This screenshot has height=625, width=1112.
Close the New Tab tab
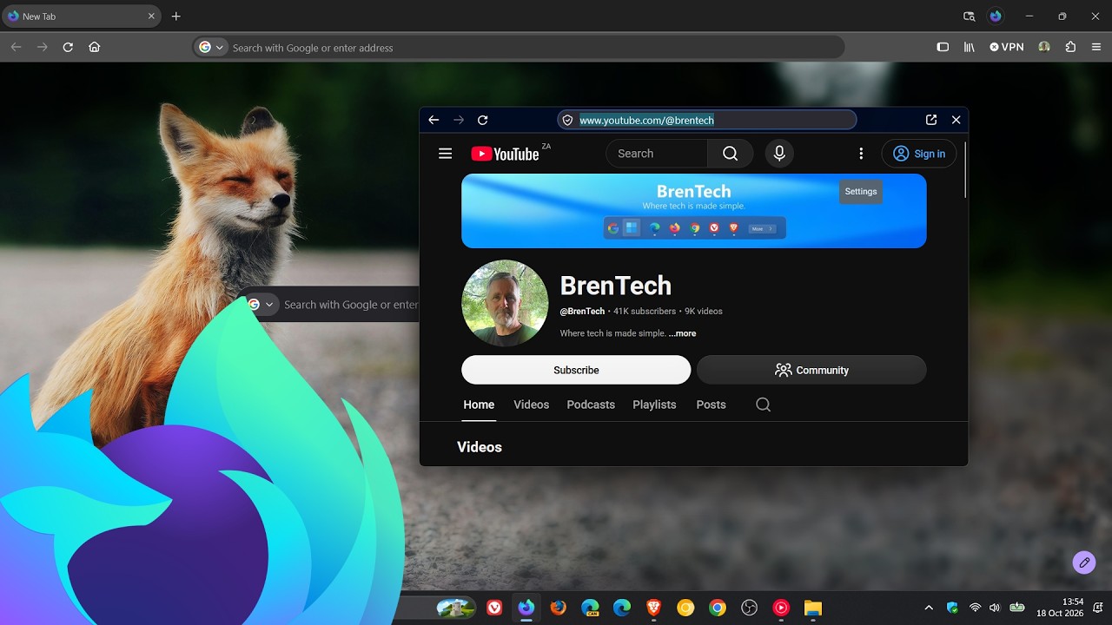[151, 16]
